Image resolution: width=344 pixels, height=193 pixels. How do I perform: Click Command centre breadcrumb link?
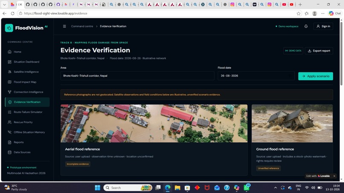click(x=82, y=26)
